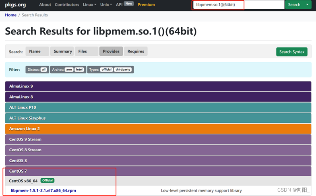This screenshot has width=316, height=196.
Task: Click the New badge beside API
Action: 129,4
